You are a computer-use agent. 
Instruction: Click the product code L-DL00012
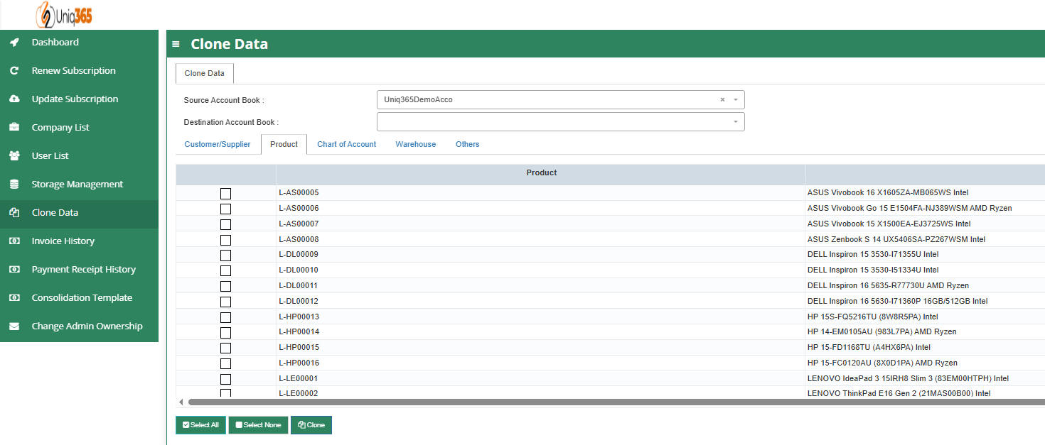pyautogui.click(x=299, y=302)
